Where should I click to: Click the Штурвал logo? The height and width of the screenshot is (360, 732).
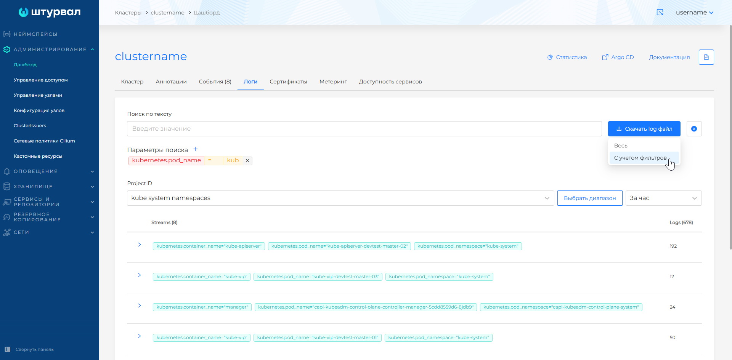click(50, 12)
